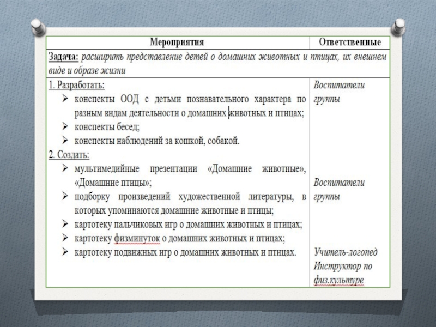Image resolution: width=436 pixels, height=327 pixels.
Task: Click the arrow bullet before "картотеку физминуток"
Action: 65,238
